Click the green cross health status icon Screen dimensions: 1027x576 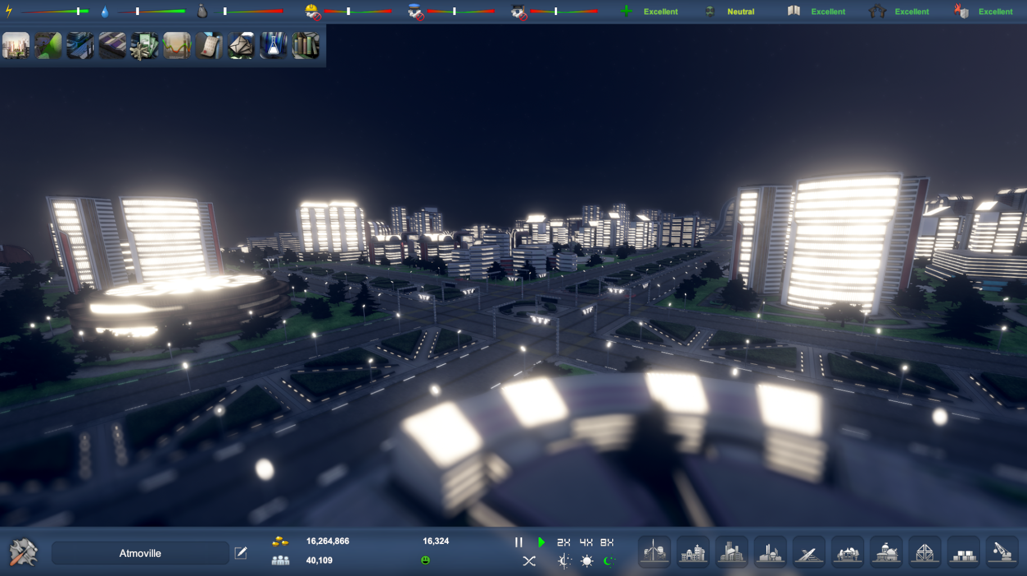[x=626, y=11]
